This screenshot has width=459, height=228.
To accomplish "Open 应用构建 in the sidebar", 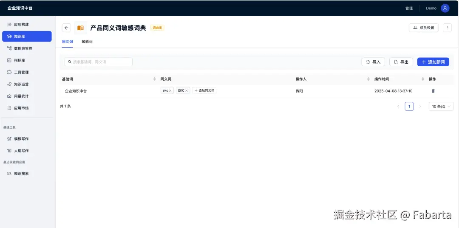I will click(x=27, y=25).
